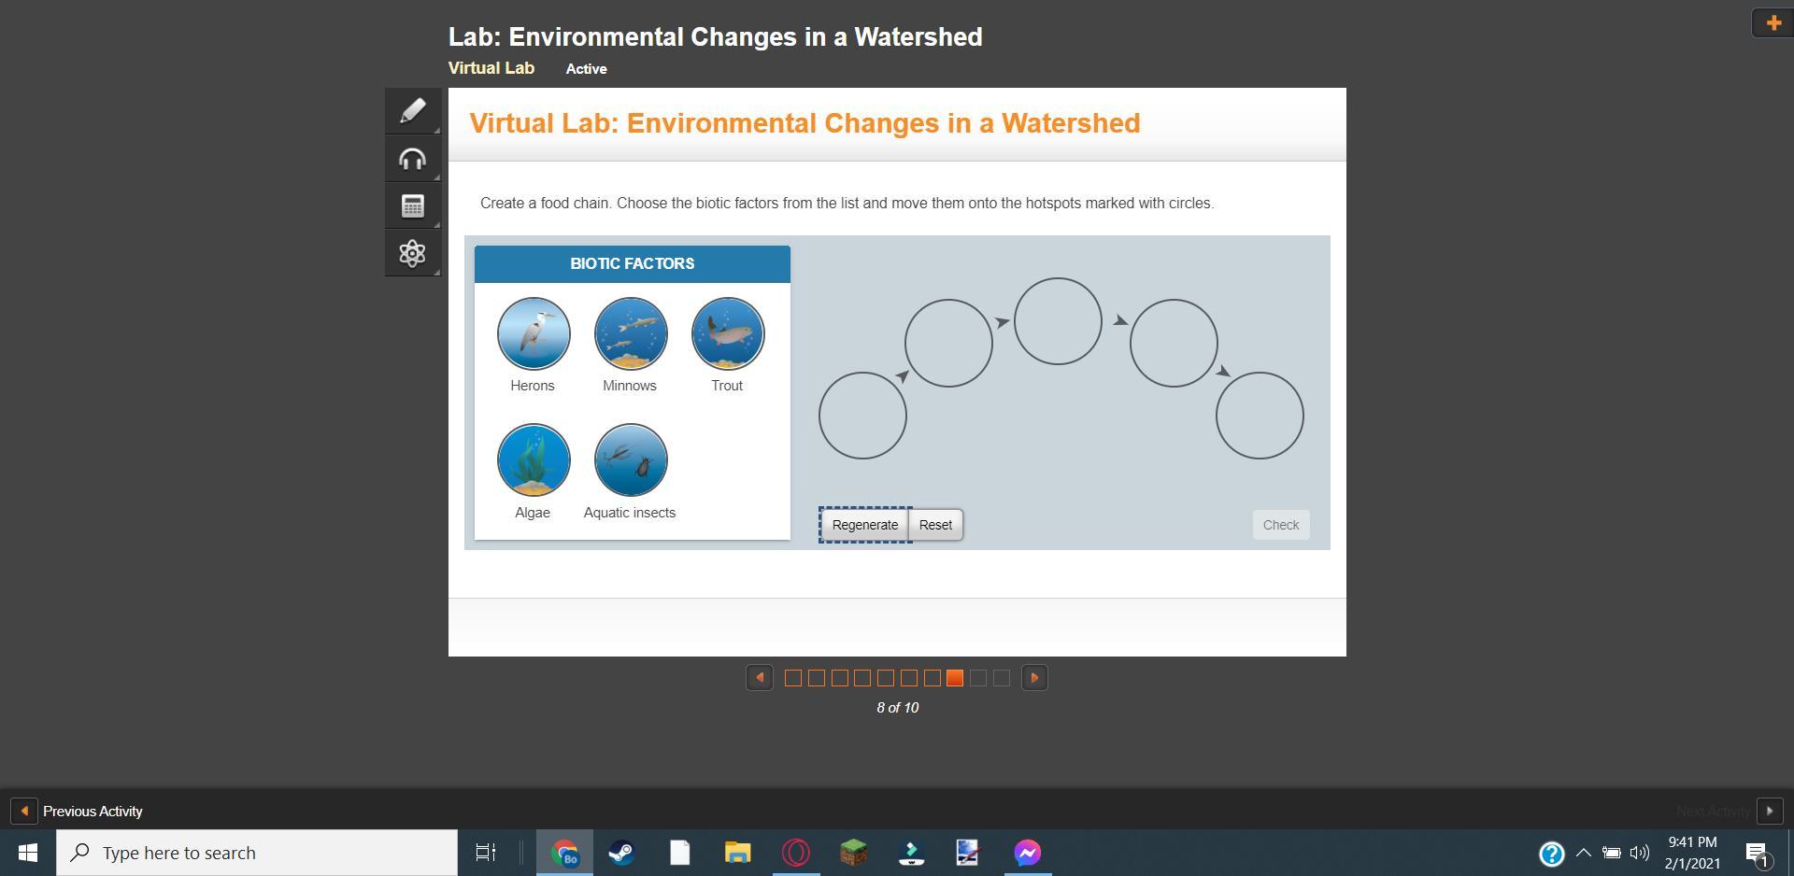Image resolution: width=1794 pixels, height=876 pixels.
Task: Go to the previous lab page arrow
Action: coord(760,678)
